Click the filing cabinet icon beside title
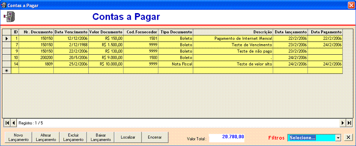The width and height of the screenshot is (356, 146). [x=9, y=17]
